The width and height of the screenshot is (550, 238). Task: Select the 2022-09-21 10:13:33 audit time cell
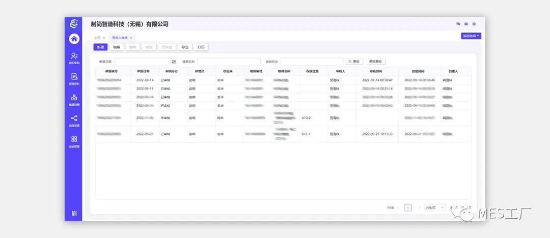coord(377,134)
